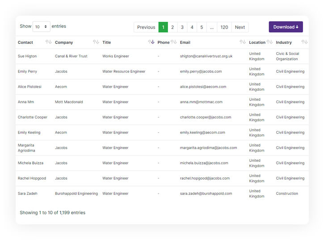Select page 5 in pagination

[x=202, y=27]
